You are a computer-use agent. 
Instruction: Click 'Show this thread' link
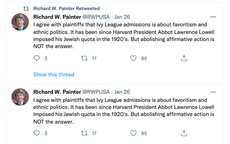54,74
